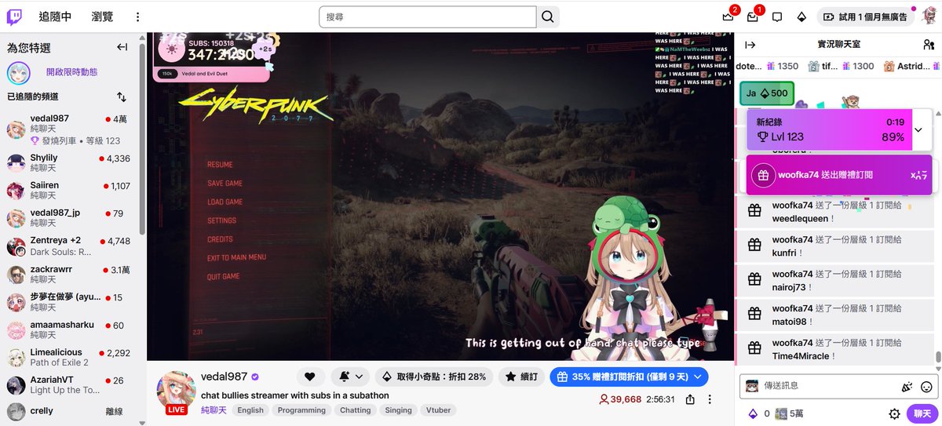Open the whispers speech bubble icon
The image size is (942, 426).
[x=777, y=16]
